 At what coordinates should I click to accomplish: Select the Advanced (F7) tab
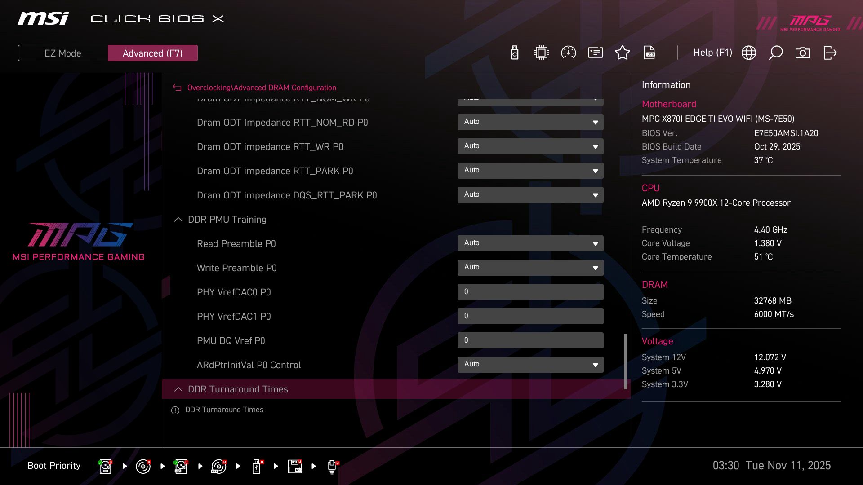click(153, 53)
